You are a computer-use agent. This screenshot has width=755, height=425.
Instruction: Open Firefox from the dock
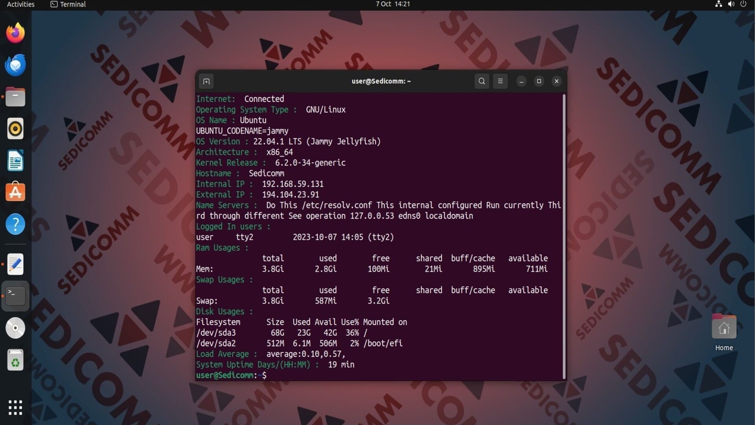coord(15,33)
